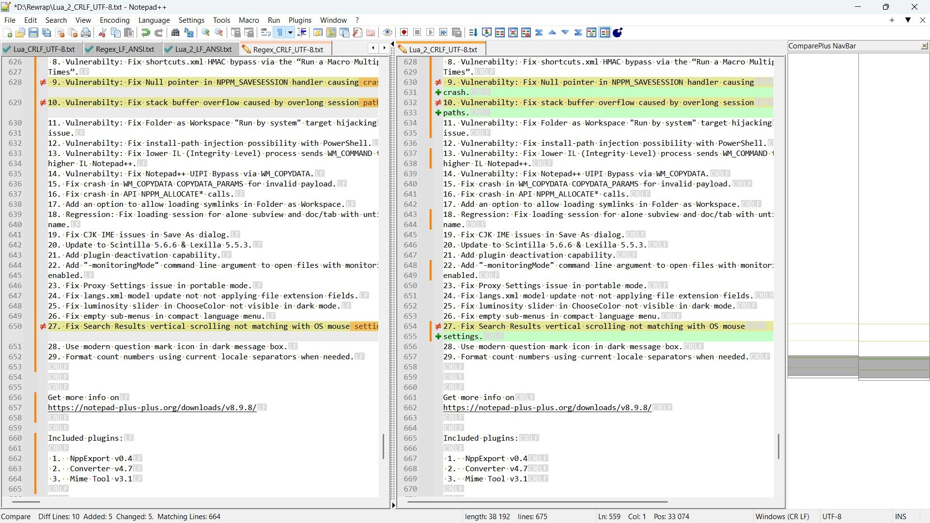Jump to the next diff with the down arrow
The height and width of the screenshot is (523, 930).
565,32
